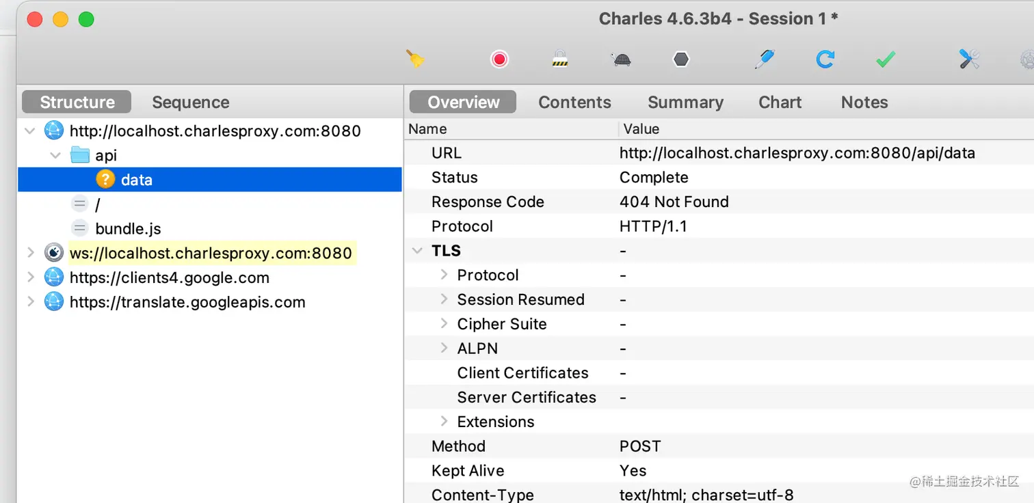Collapse the http://localhost.charlesproxy.com:8080 host node

click(x=30, y=131)
